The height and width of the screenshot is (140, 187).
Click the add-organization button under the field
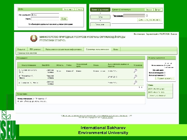click(149, 20)
